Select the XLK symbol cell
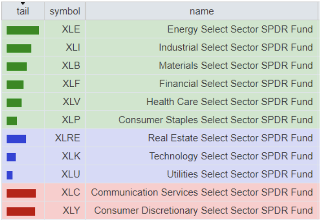The image size is (320, 220). click(x=71, y=156)
